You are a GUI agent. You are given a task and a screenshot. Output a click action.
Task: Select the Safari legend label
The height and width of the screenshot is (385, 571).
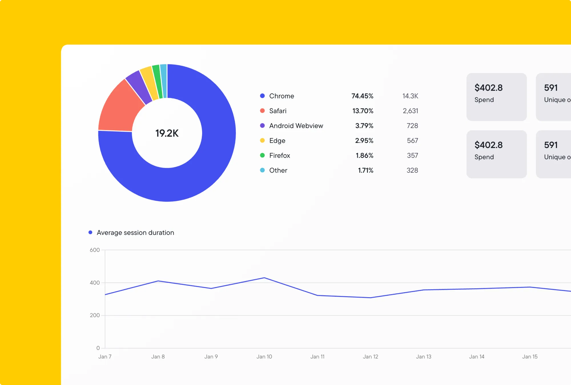point(278,111)
